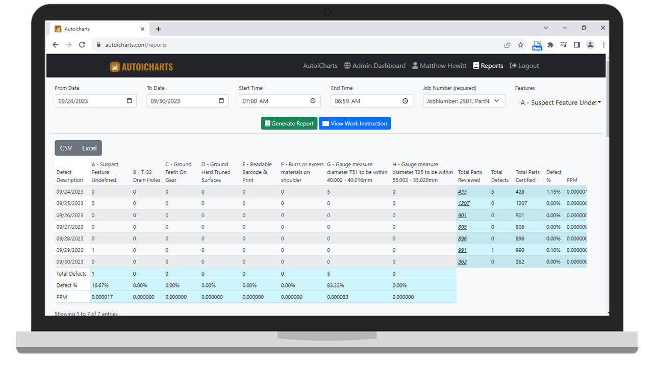Screen dimensions: 654x368
Task: Export the table with the CSV button
Action: pos(66,148)
